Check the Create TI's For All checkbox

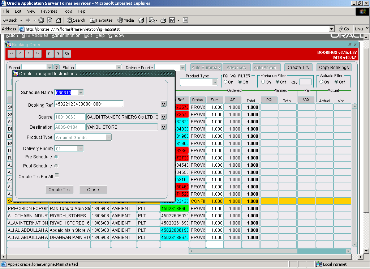click(x=57, y=175)
